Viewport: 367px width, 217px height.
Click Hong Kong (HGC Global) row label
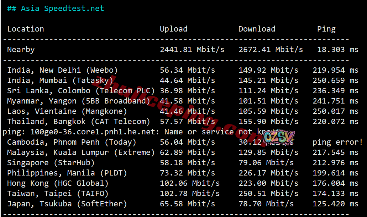(58, 183)
